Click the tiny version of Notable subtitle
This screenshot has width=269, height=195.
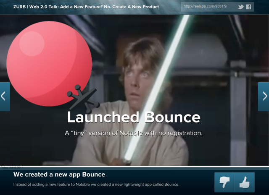point(134,133)
